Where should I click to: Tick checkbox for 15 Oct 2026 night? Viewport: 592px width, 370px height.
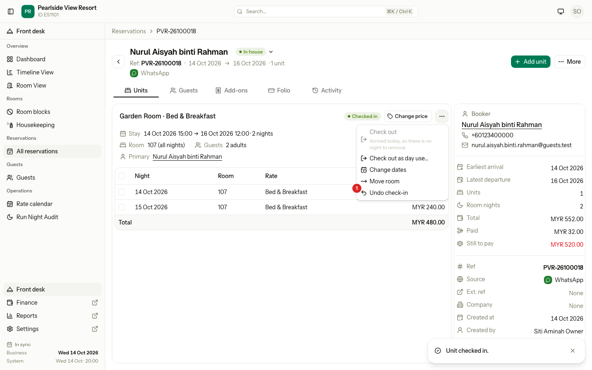(x=122, y=207)
